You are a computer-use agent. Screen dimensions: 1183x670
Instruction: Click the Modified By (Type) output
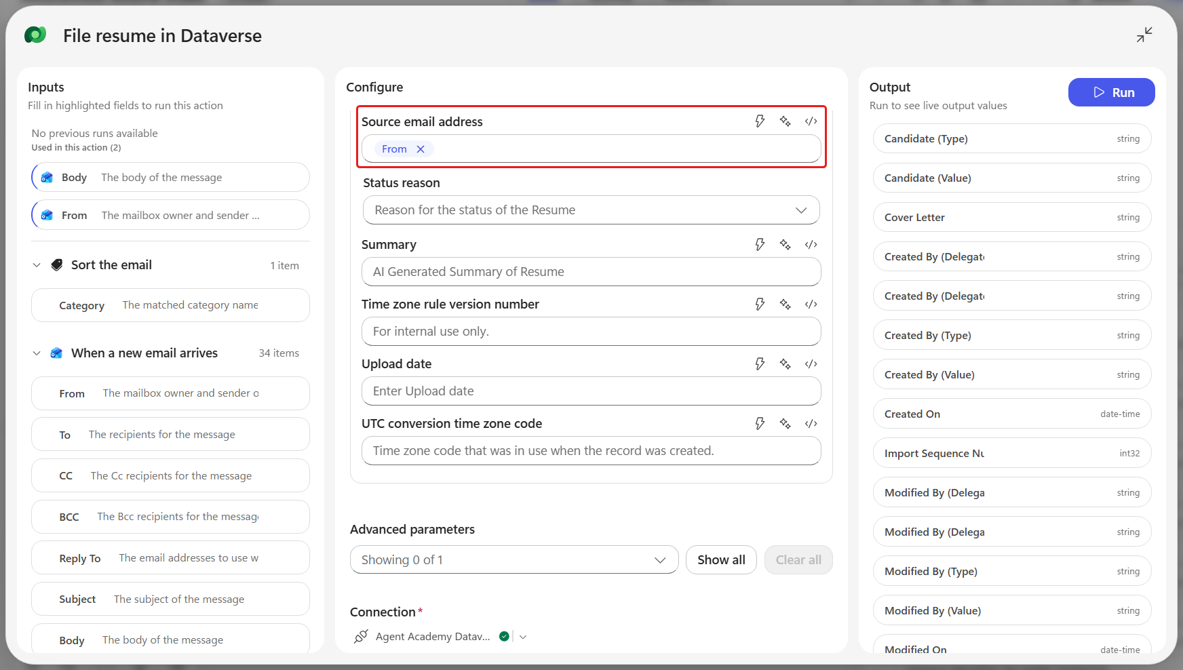pos(1012,571)
